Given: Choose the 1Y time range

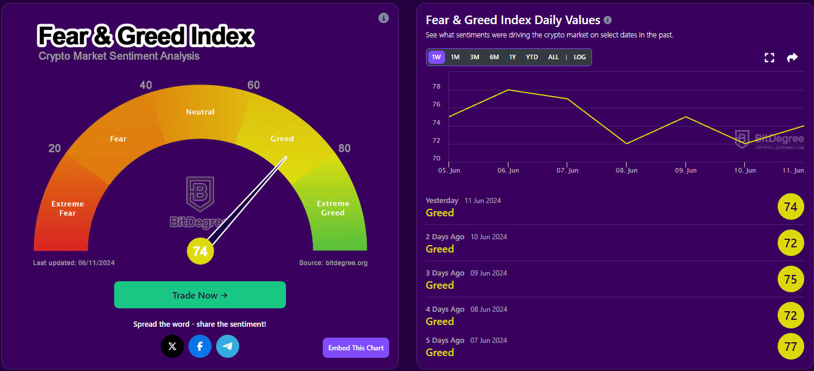Looking at the screenshot, I should pyautogui.click(x=512, y=58).
